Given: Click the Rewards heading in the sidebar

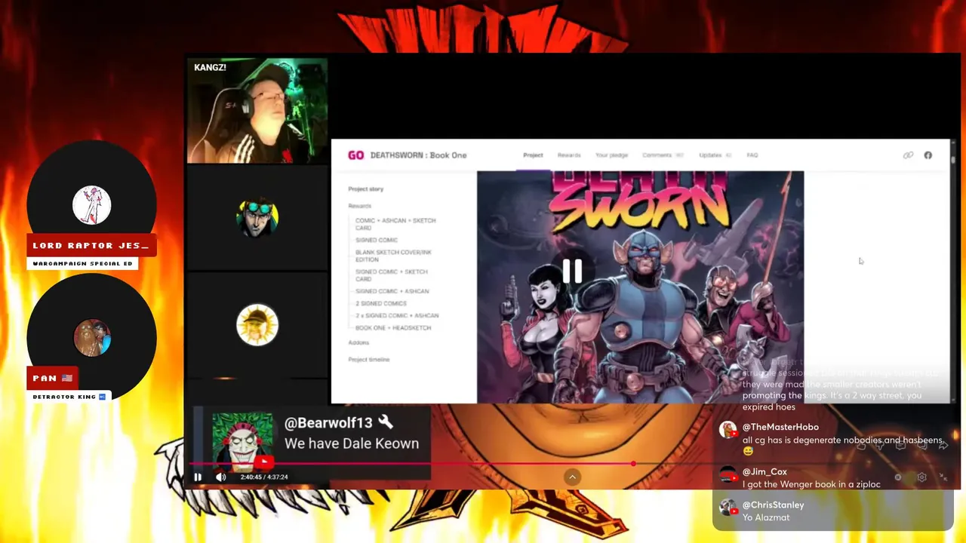Looking at the screenshot, I should [x=360, y=206].
